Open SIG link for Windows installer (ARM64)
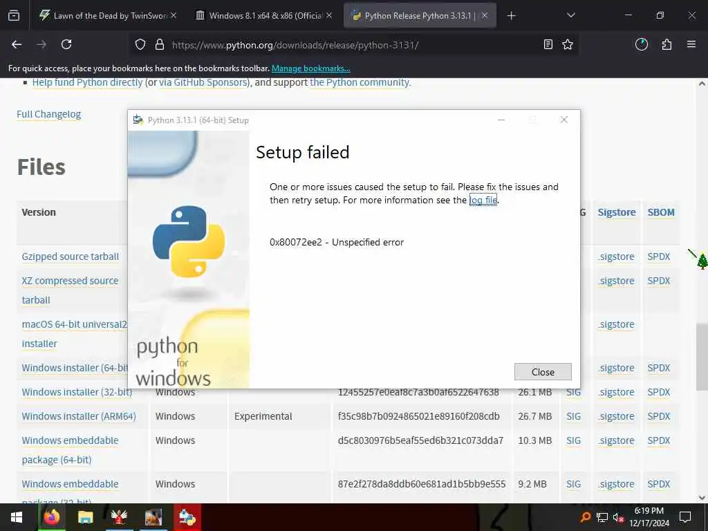This screenshot has width=708, height=531. (573, 416)
